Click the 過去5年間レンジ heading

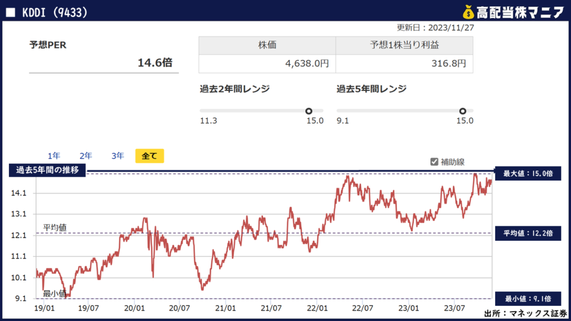click(371, 89)
